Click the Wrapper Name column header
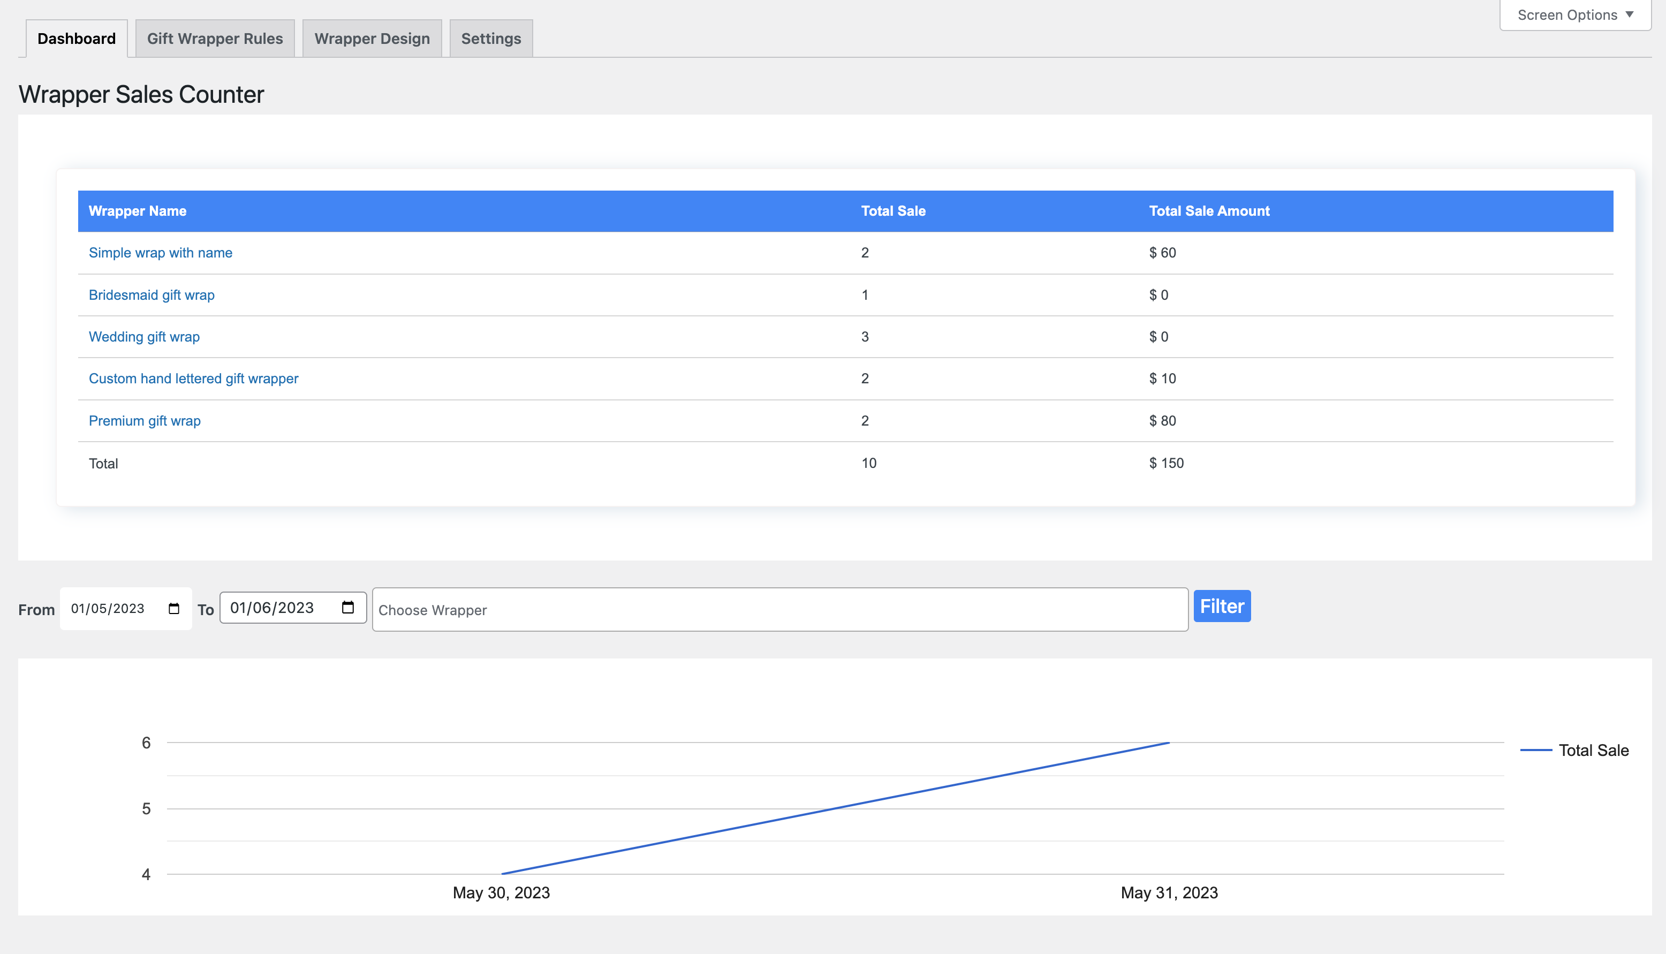The height and width of the screenshot is (954, 1666). point(138,211)
